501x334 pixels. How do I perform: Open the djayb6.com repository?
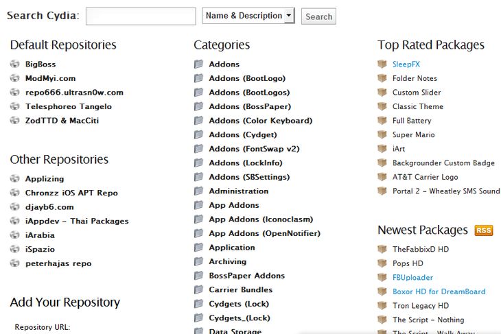click(x=49, y=207)
